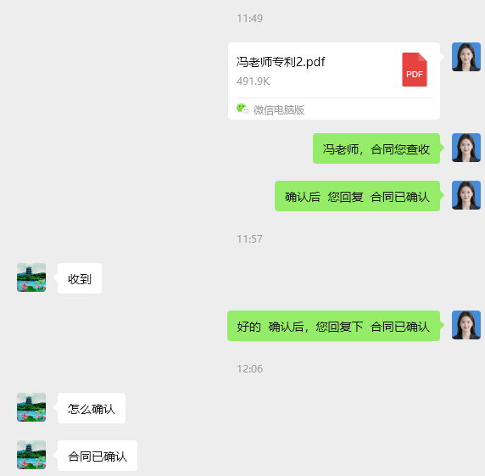Click sender avatar beside PDF attachment
Viewport: 485px width, 476px height.
[x=466, y=57]
